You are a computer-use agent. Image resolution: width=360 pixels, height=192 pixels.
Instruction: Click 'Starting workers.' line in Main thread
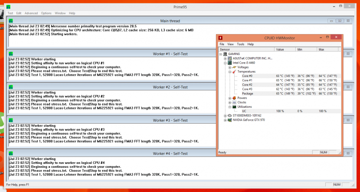click(x=64, y=34)
